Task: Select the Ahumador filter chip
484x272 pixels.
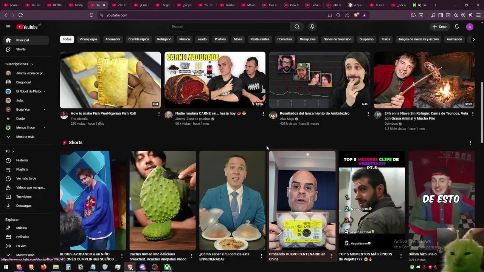Action: coord(113,39)
